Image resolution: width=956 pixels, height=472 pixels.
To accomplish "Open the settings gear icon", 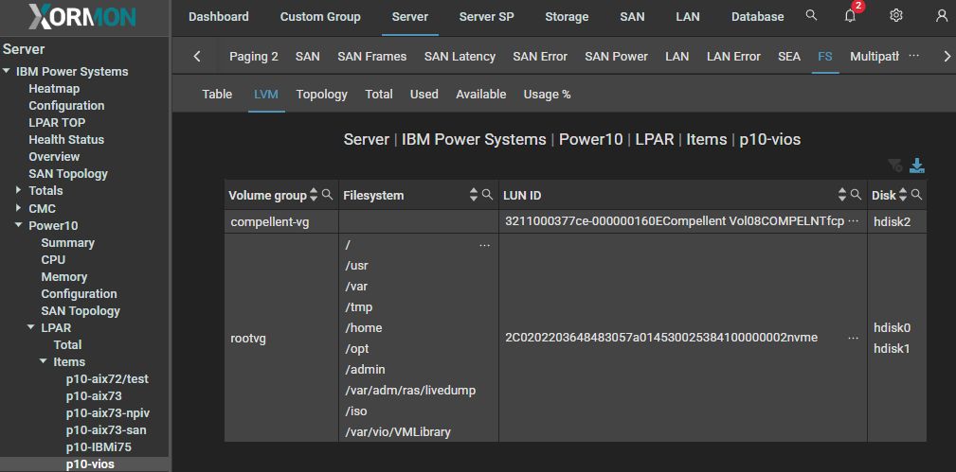I will coord(895,16).
